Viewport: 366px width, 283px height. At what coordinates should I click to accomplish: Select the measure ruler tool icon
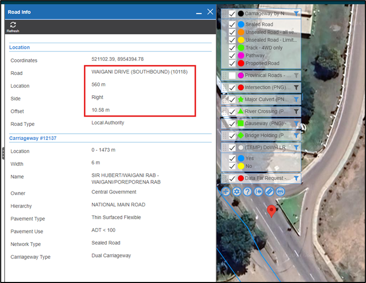[269, 192]
